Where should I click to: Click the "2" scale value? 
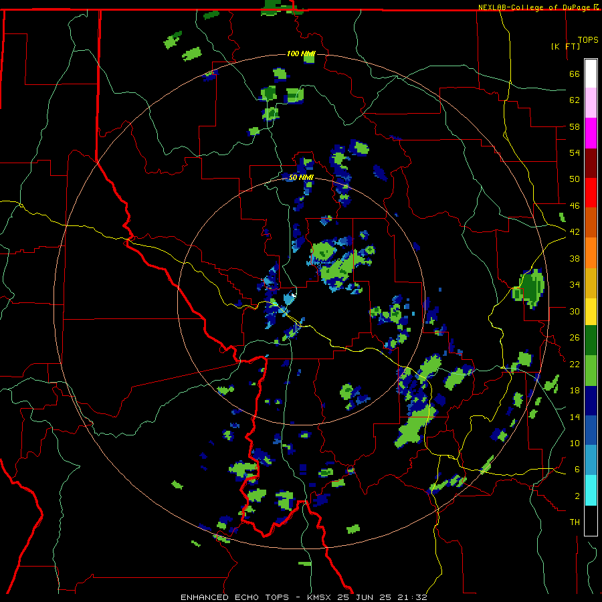pos(577,496)
